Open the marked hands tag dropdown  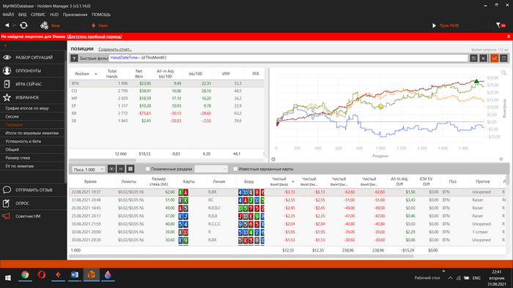click(211, 169)
